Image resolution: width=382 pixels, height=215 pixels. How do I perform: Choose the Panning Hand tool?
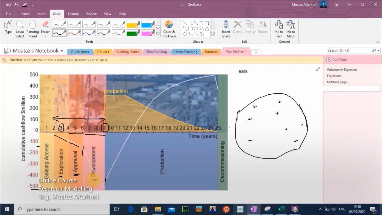33,29
